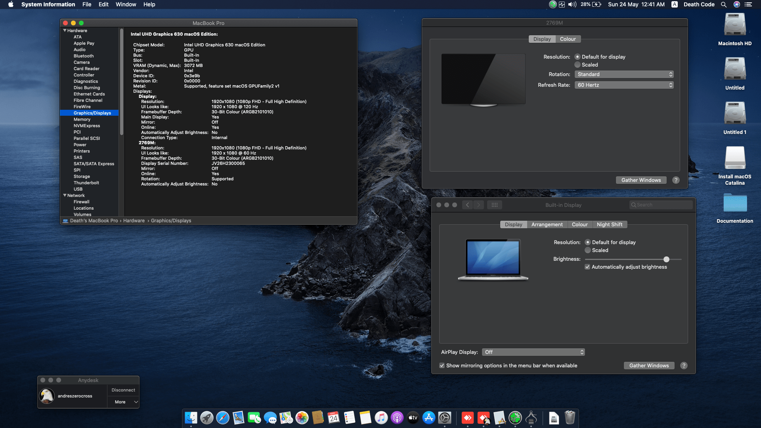Click Gather Windows in Built-in Display preferences
Image resolution: width=761 pixels, height=428 pixels.
pos(649,365)
